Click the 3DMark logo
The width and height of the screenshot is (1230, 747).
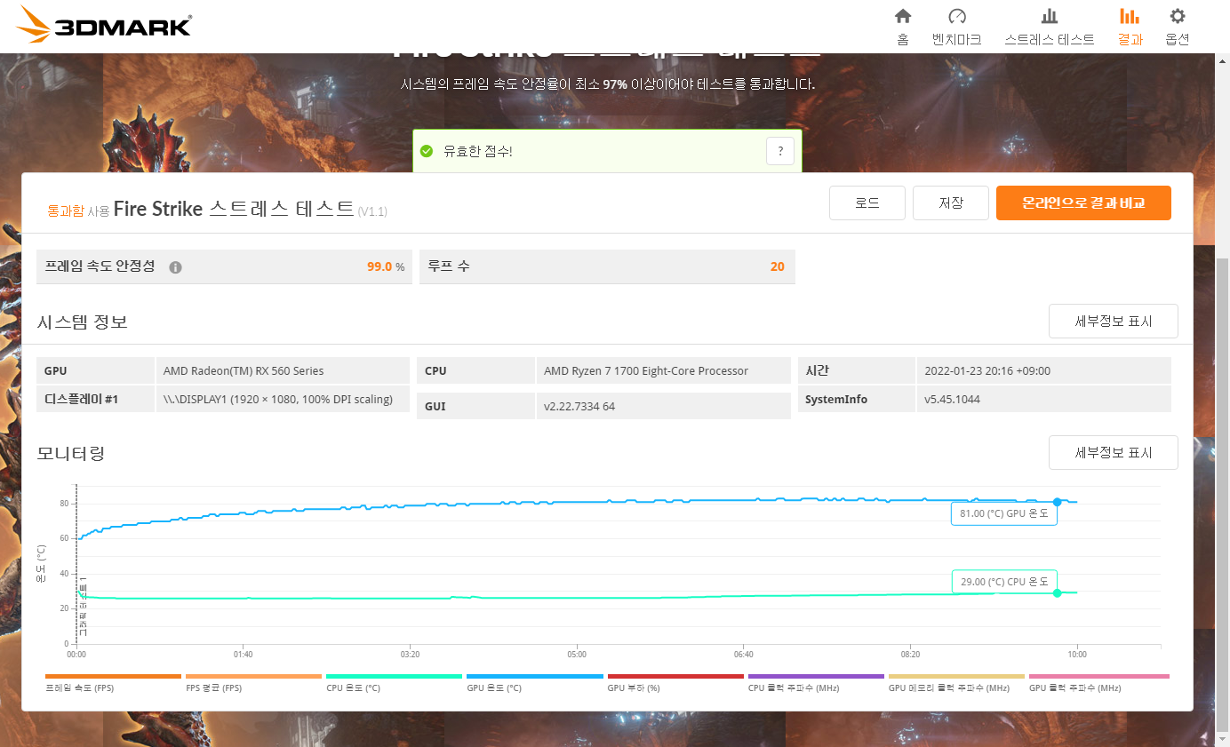pyautogui.click(x=104, y=25)
